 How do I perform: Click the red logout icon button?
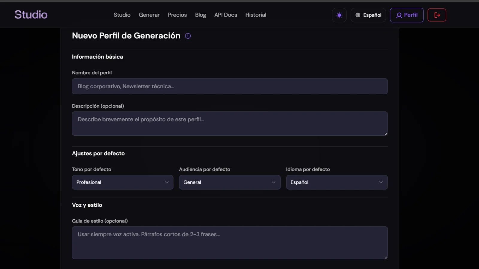point(437,15)
